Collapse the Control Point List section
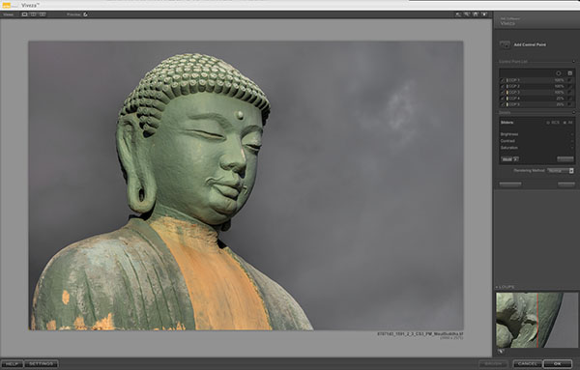The width and height of the screenshot is (580, 370). [573, 62]
